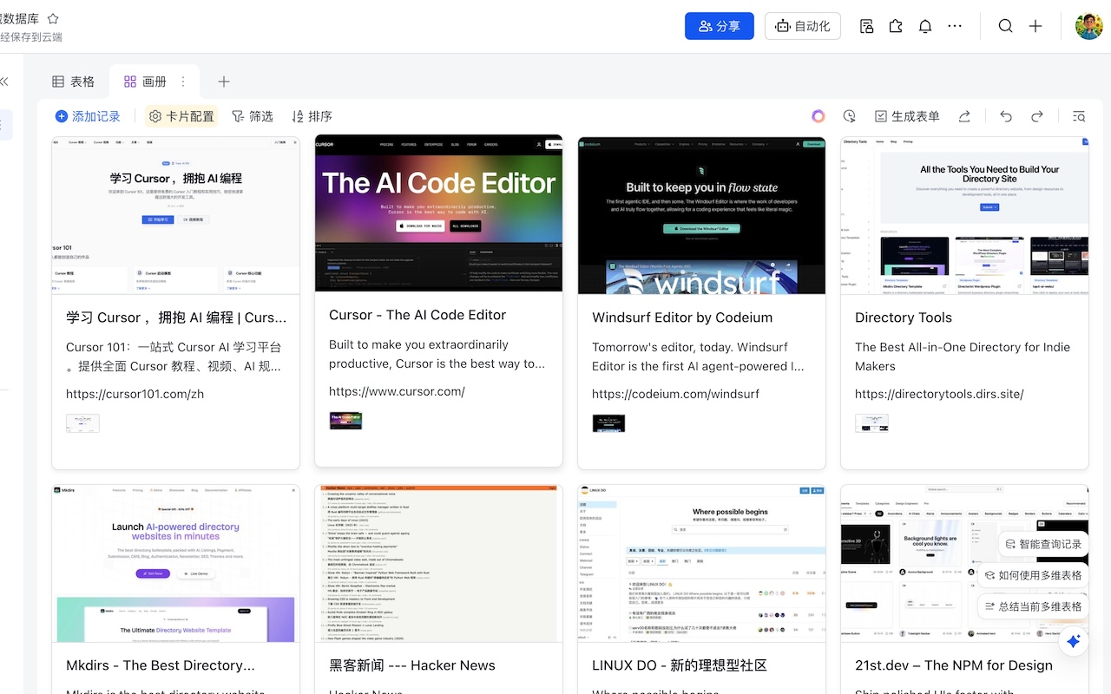Click the "黑客新闻 --- Hacker News" title
1111x694 pixels.
click(412, 665)
